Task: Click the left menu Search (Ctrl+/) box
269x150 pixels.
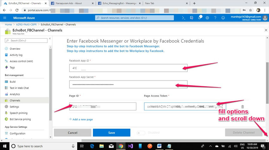Action: tap(26, 41)
